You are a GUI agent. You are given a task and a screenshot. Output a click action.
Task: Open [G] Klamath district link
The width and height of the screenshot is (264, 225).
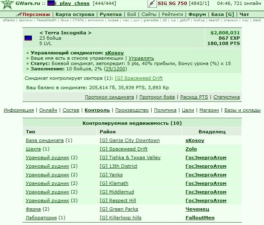click(114, 183)
